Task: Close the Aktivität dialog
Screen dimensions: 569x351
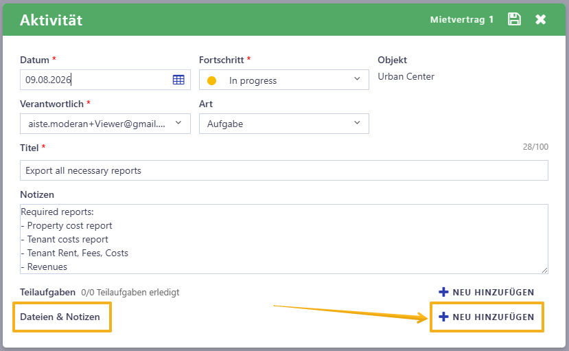Action: [540, 19]
